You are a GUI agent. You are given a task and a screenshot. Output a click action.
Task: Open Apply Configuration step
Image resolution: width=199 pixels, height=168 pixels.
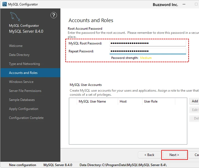[24, 109]
